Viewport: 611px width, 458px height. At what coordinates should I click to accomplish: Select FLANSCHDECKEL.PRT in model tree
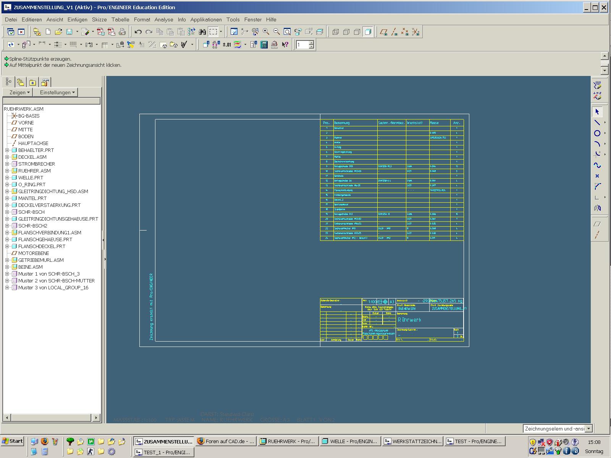pyautogui.click(x=42, y=246)
